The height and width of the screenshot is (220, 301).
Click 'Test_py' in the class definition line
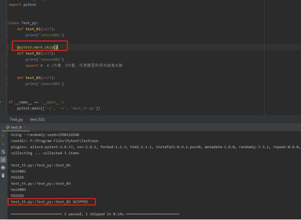[x=29, y=23]
